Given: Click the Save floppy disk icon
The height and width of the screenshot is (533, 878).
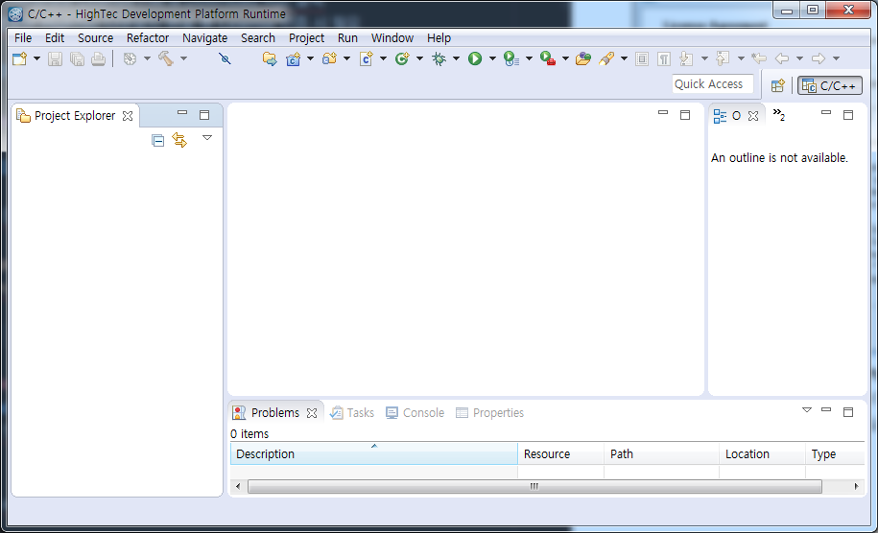Looking at the screenshot, I should pyautogui.click(x=55, y=58).
